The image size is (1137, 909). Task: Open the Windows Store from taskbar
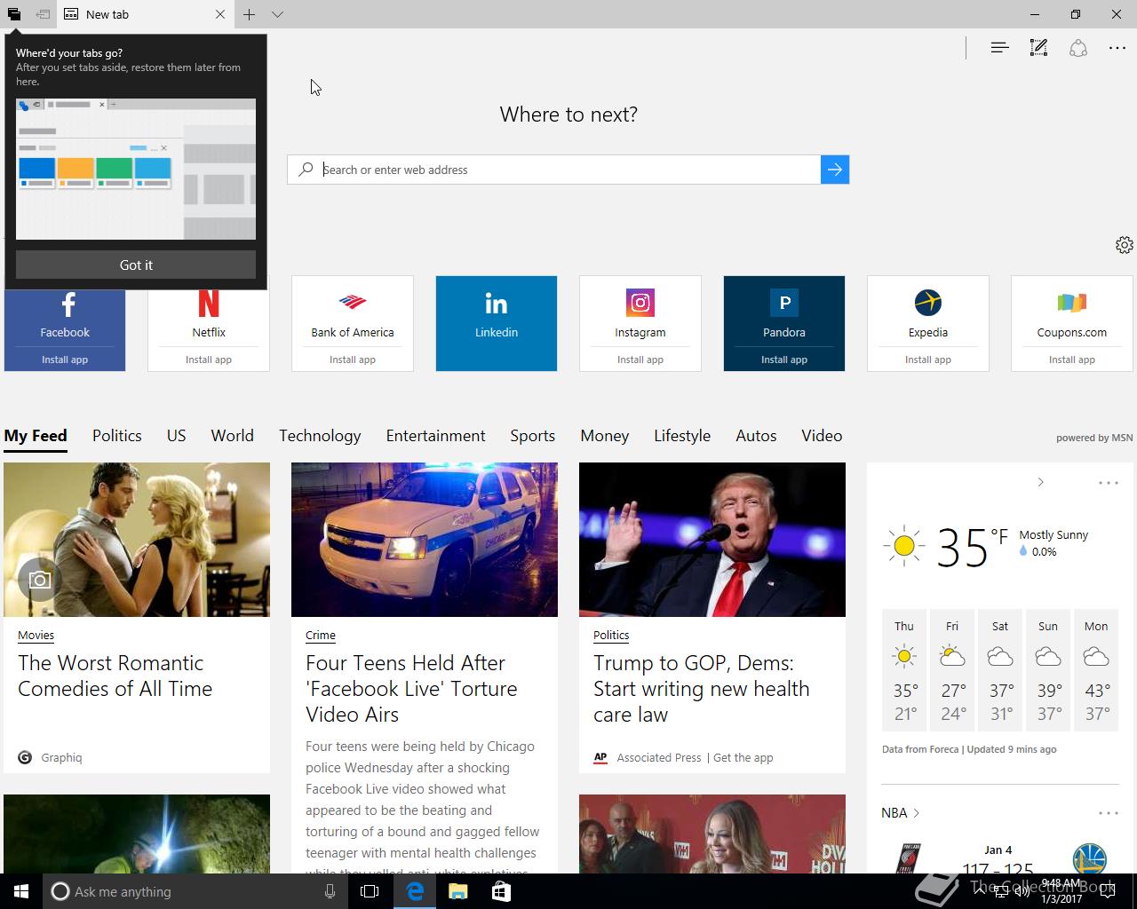click(501, 891)
